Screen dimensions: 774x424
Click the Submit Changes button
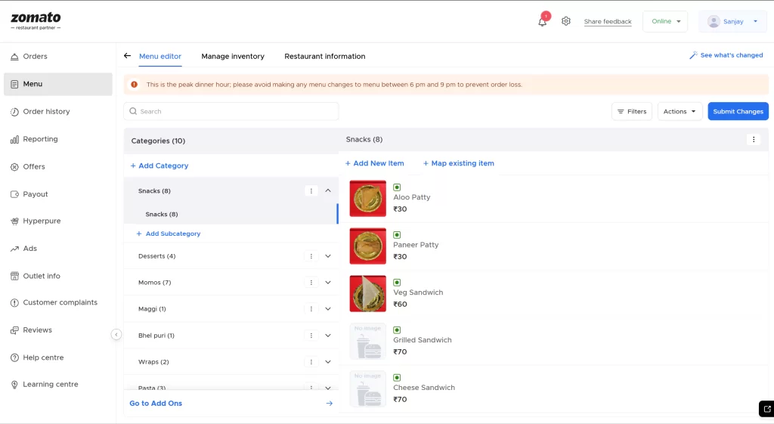[738, 112]
